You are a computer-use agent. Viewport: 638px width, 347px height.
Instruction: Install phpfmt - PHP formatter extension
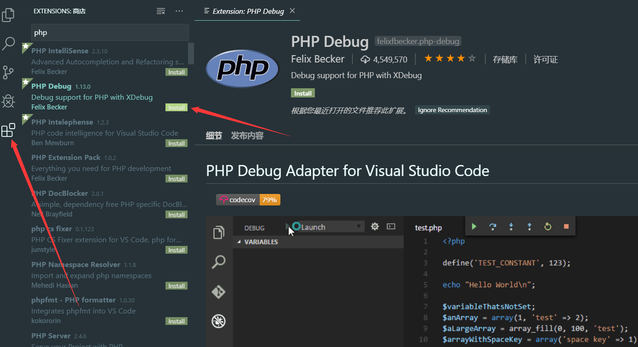177,321
